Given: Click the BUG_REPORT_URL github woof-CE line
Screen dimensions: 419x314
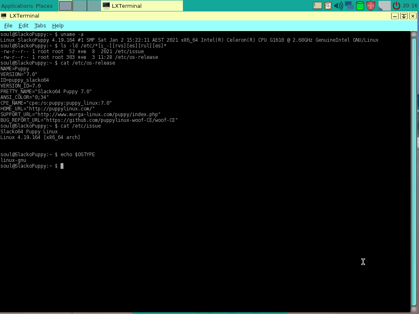Looking at the screenshot, I should click(x=89, y=120).
